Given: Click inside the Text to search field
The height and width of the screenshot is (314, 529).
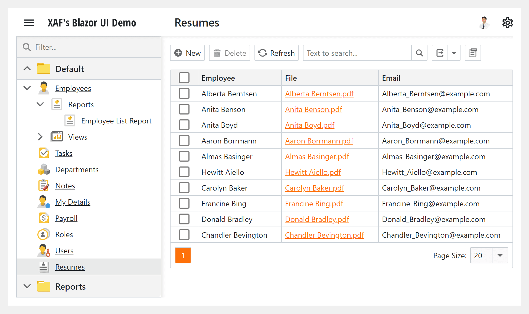Looking at the screenshot, I should pos(352,53).
